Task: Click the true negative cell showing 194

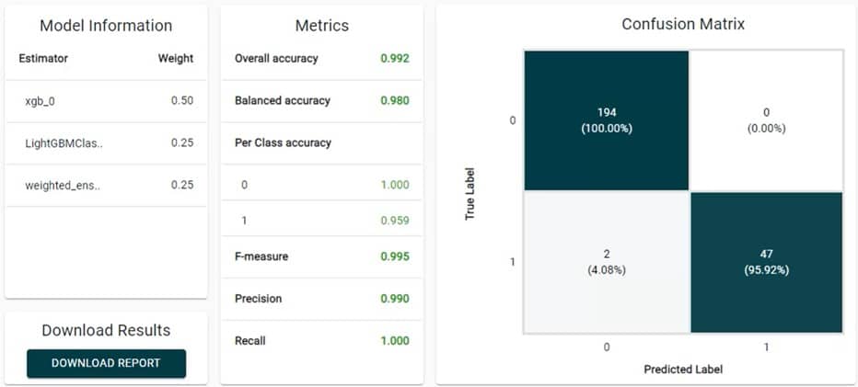Action: pos(606,120)
